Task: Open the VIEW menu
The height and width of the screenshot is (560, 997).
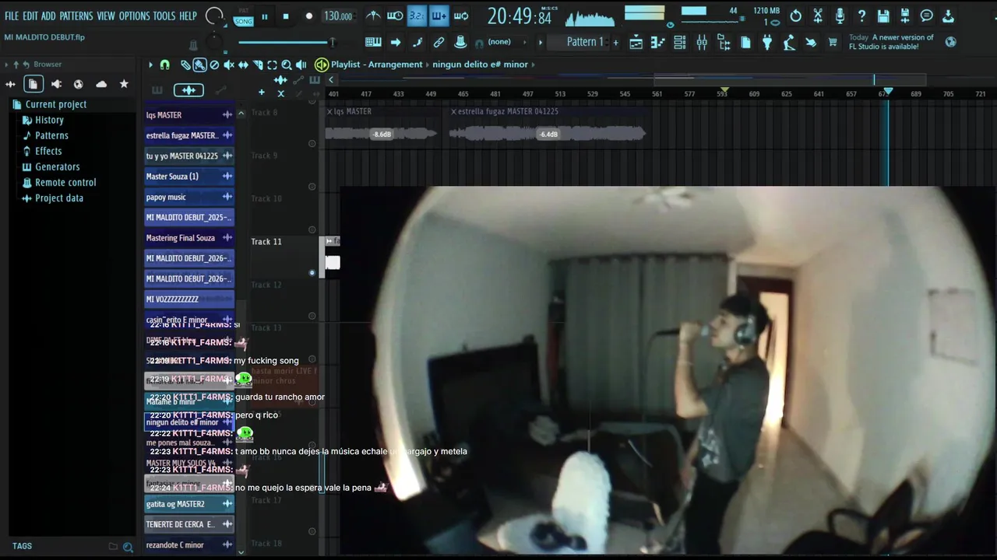Action: pyautogui.click(x=106, y=16)
